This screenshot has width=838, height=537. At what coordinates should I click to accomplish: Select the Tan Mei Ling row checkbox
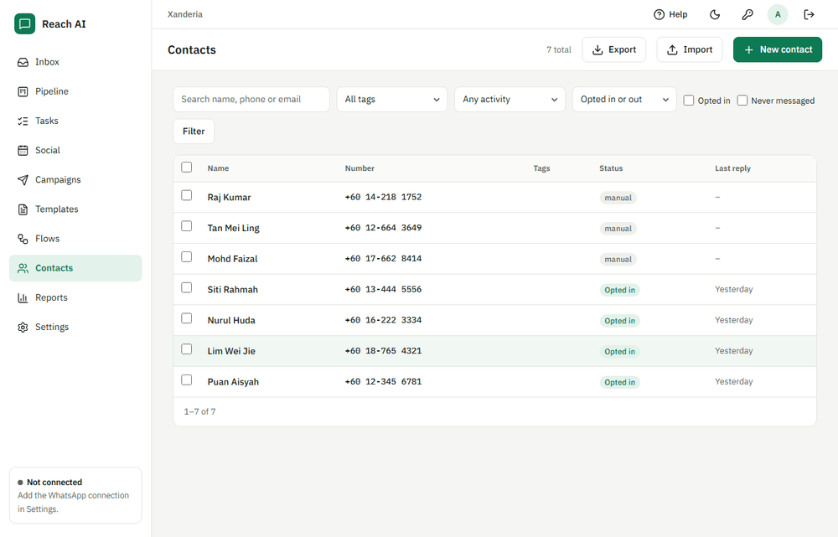[x=187, y=226]
